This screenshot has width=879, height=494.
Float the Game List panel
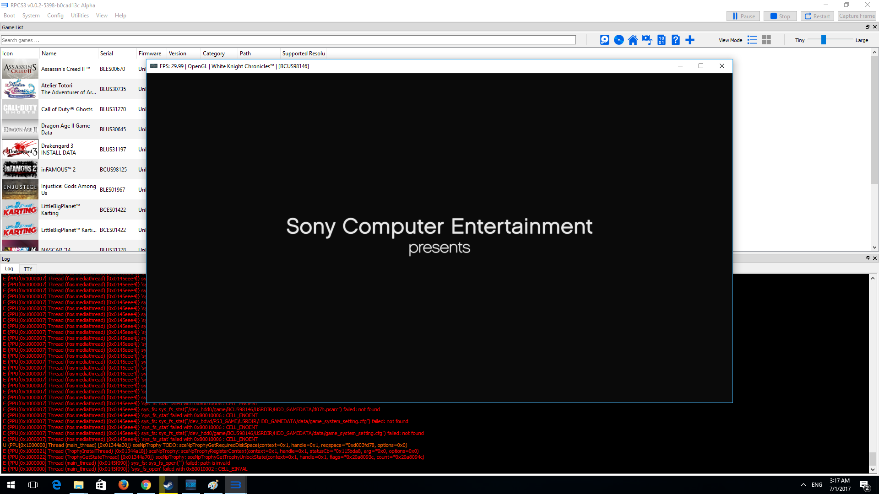[867, 27]
